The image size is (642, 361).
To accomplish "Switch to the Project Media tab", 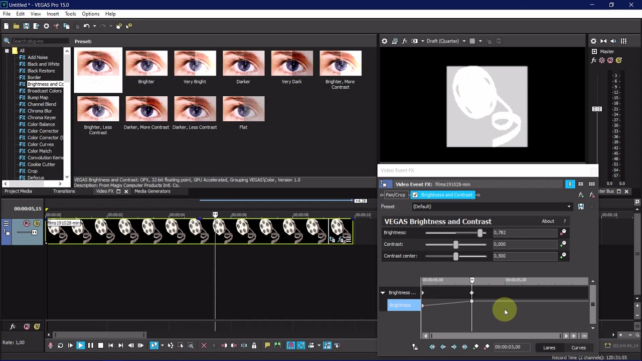I will [x=19, y=191].
